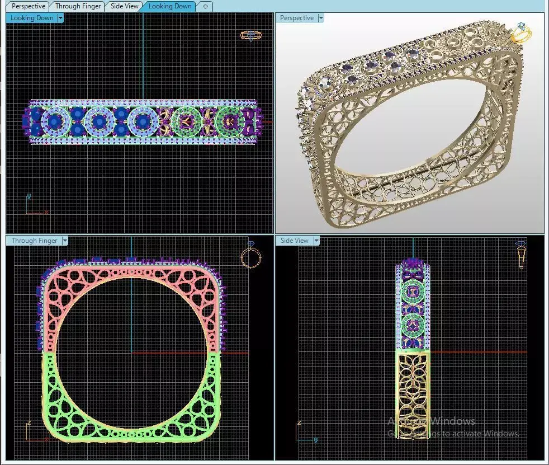The image size is (549, 465).
Task: Select the Looking Down viewport tab
Action: (170, 6)
